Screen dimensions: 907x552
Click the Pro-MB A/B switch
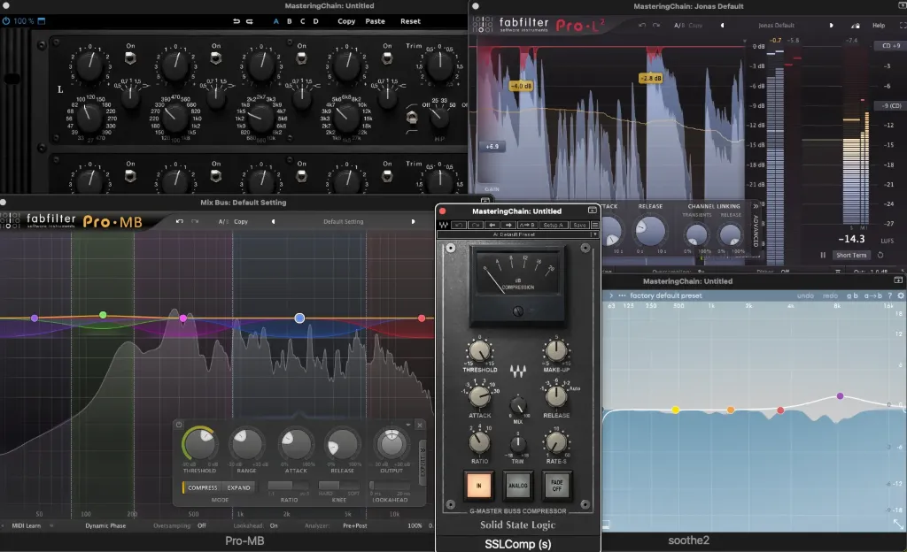click(x=222, y=222)
